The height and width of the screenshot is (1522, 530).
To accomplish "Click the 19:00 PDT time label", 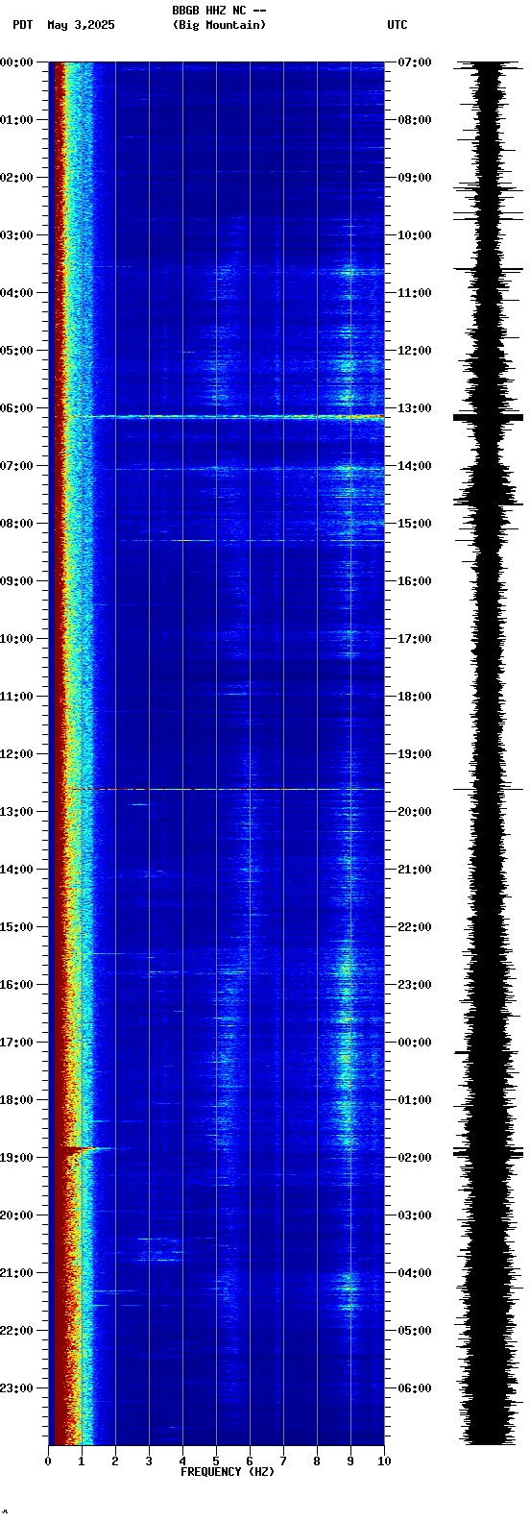I will point(16,1158).
